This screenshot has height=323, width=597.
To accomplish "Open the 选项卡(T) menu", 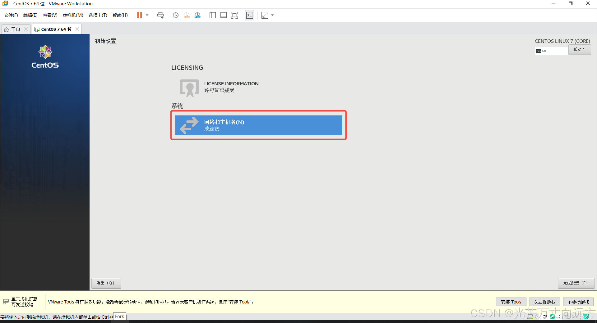I will point(98,15).
